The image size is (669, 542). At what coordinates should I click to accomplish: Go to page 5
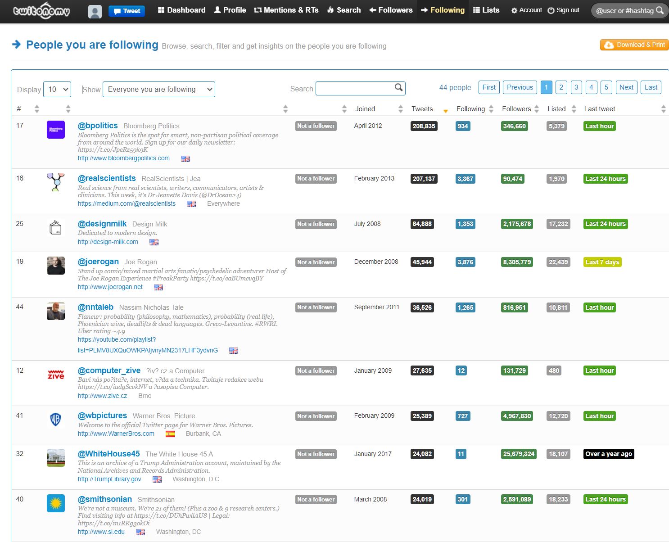click(606, 87)
